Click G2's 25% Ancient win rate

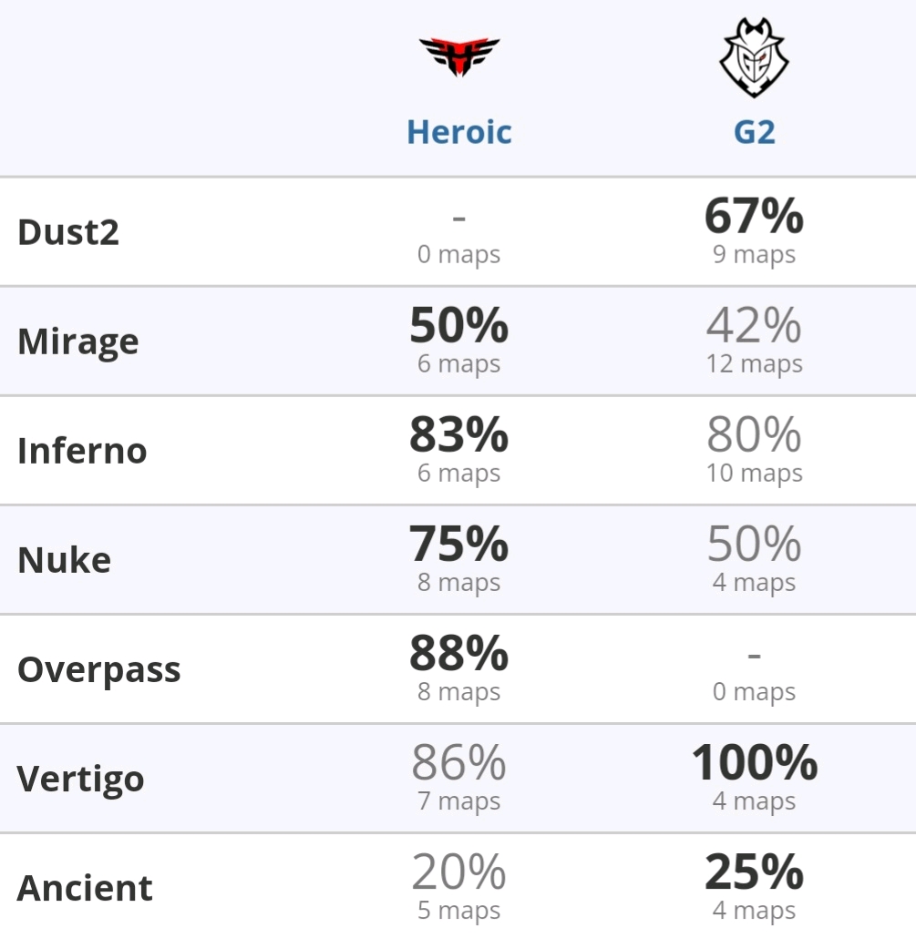coord(755,872)
